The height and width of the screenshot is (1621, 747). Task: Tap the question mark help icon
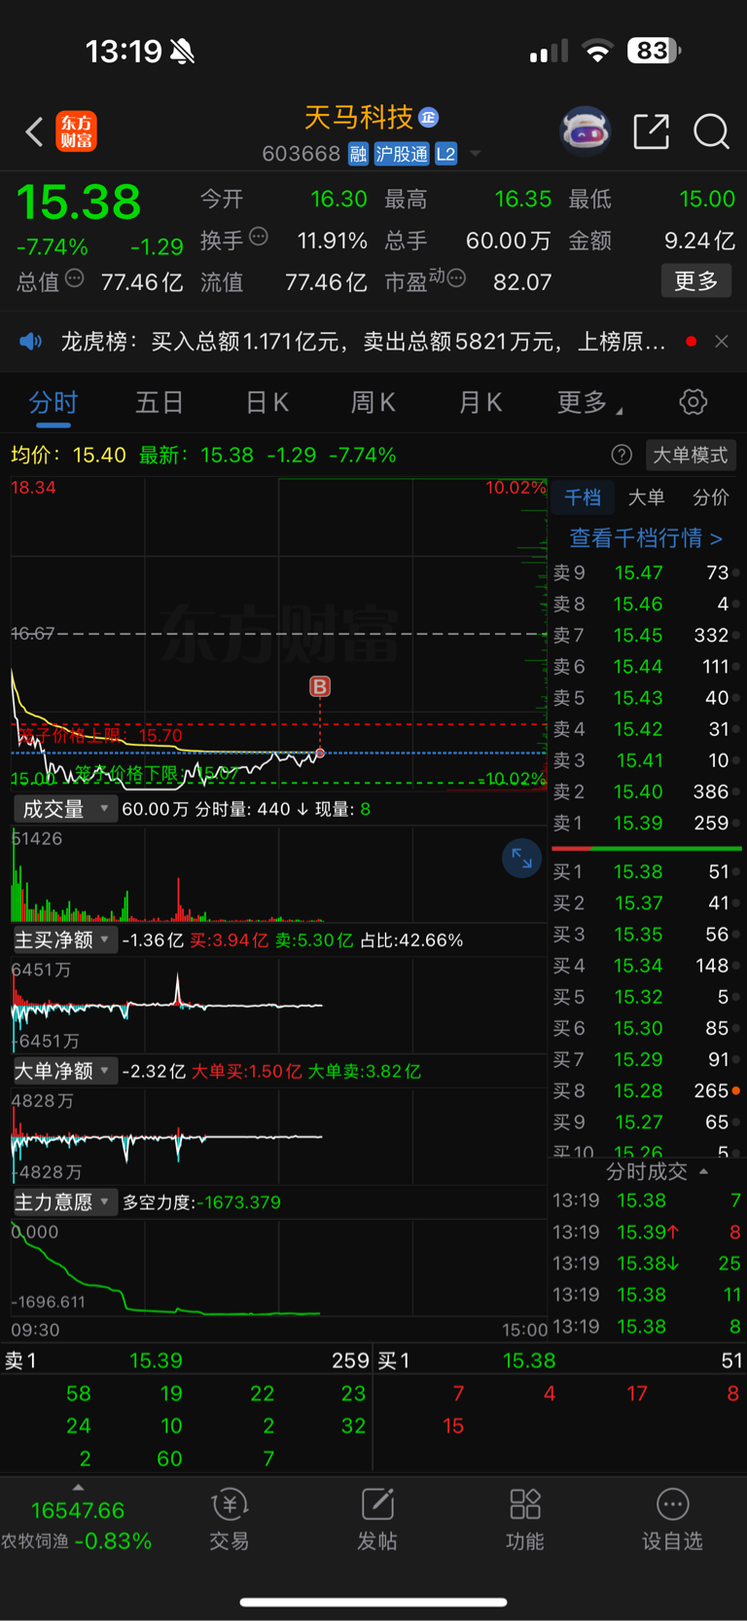[x=622, y=455]
